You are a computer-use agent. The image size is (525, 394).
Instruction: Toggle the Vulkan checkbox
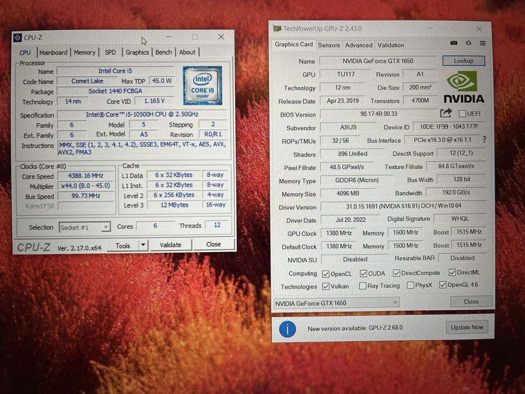[x=325, y=286]
